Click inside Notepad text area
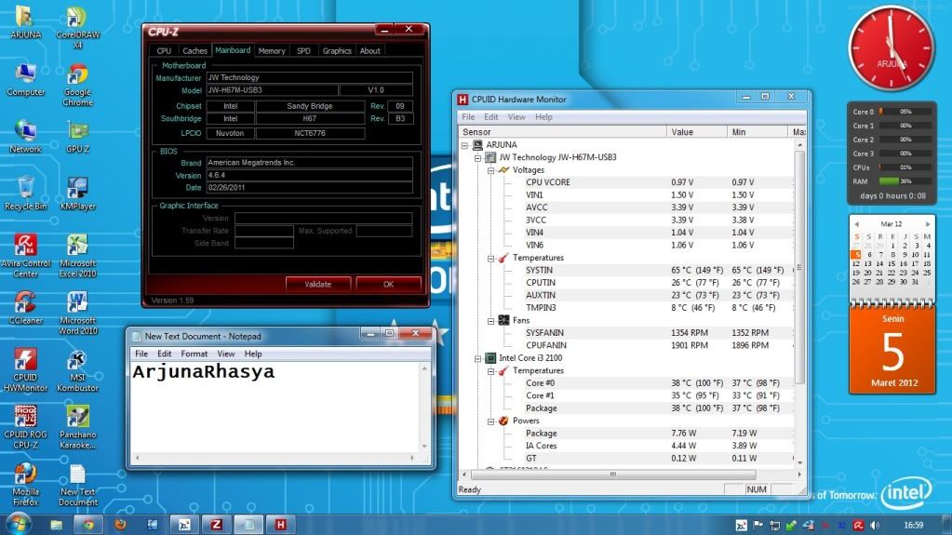 tap(275, 407)
